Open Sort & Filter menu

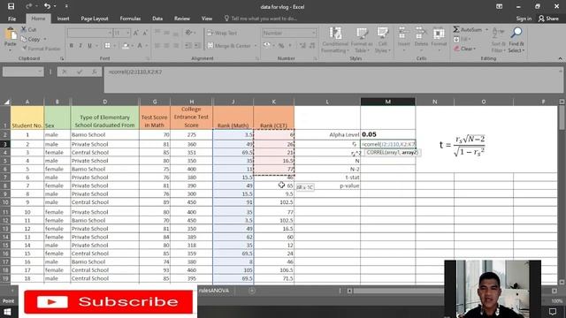coord(499,41)
